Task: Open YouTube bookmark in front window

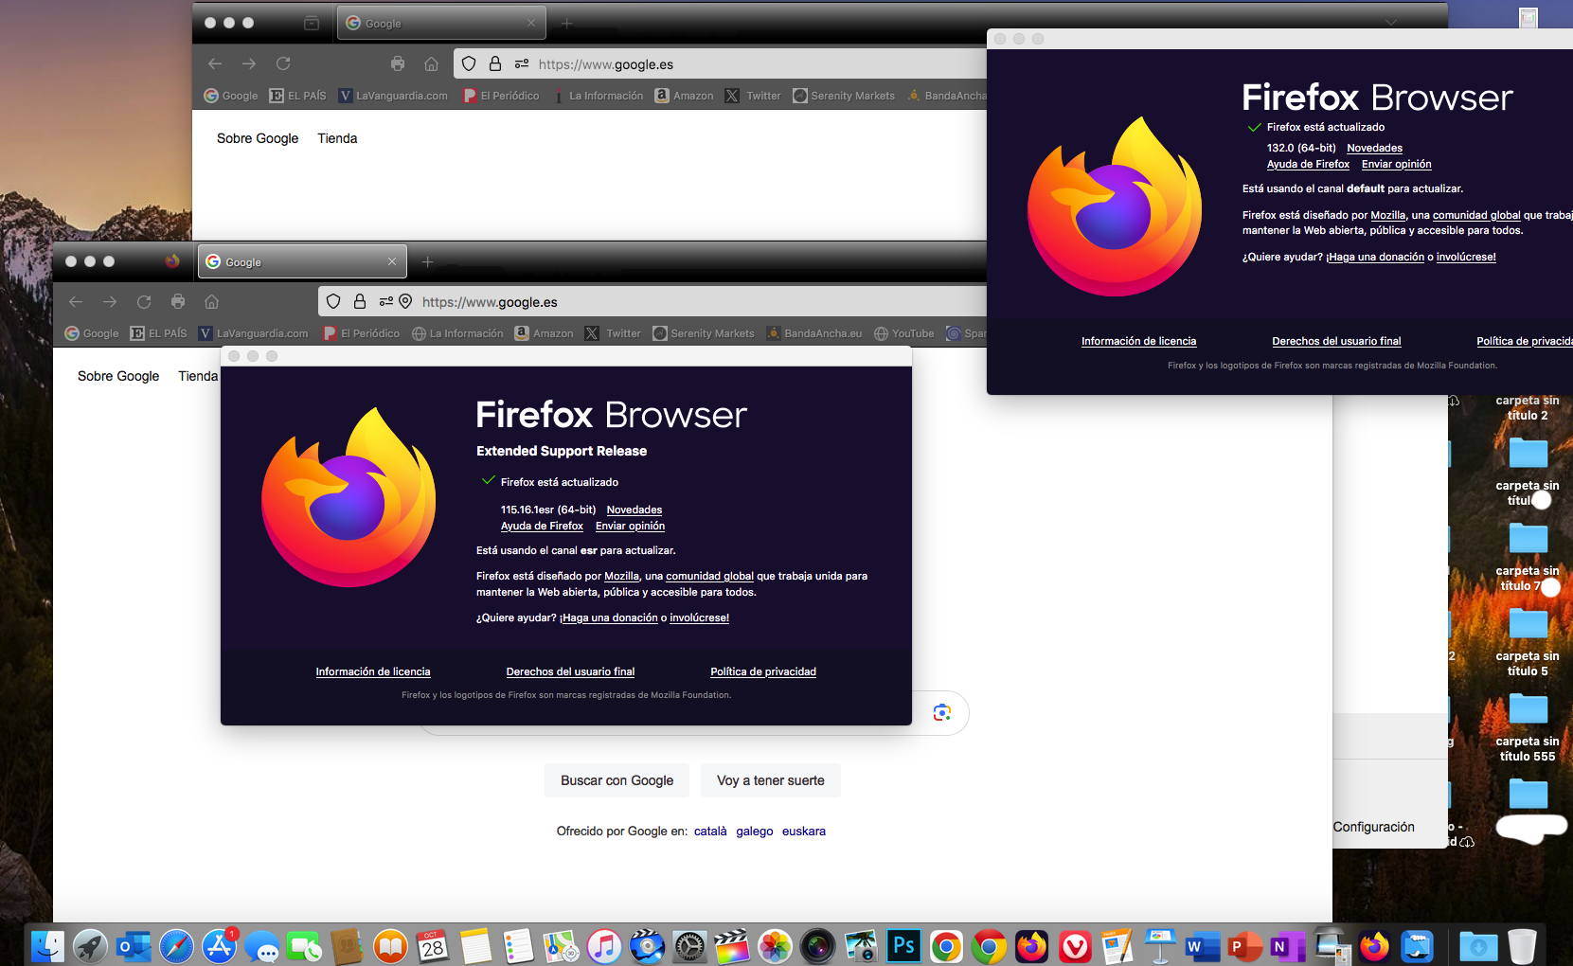Action: (904, 333)
